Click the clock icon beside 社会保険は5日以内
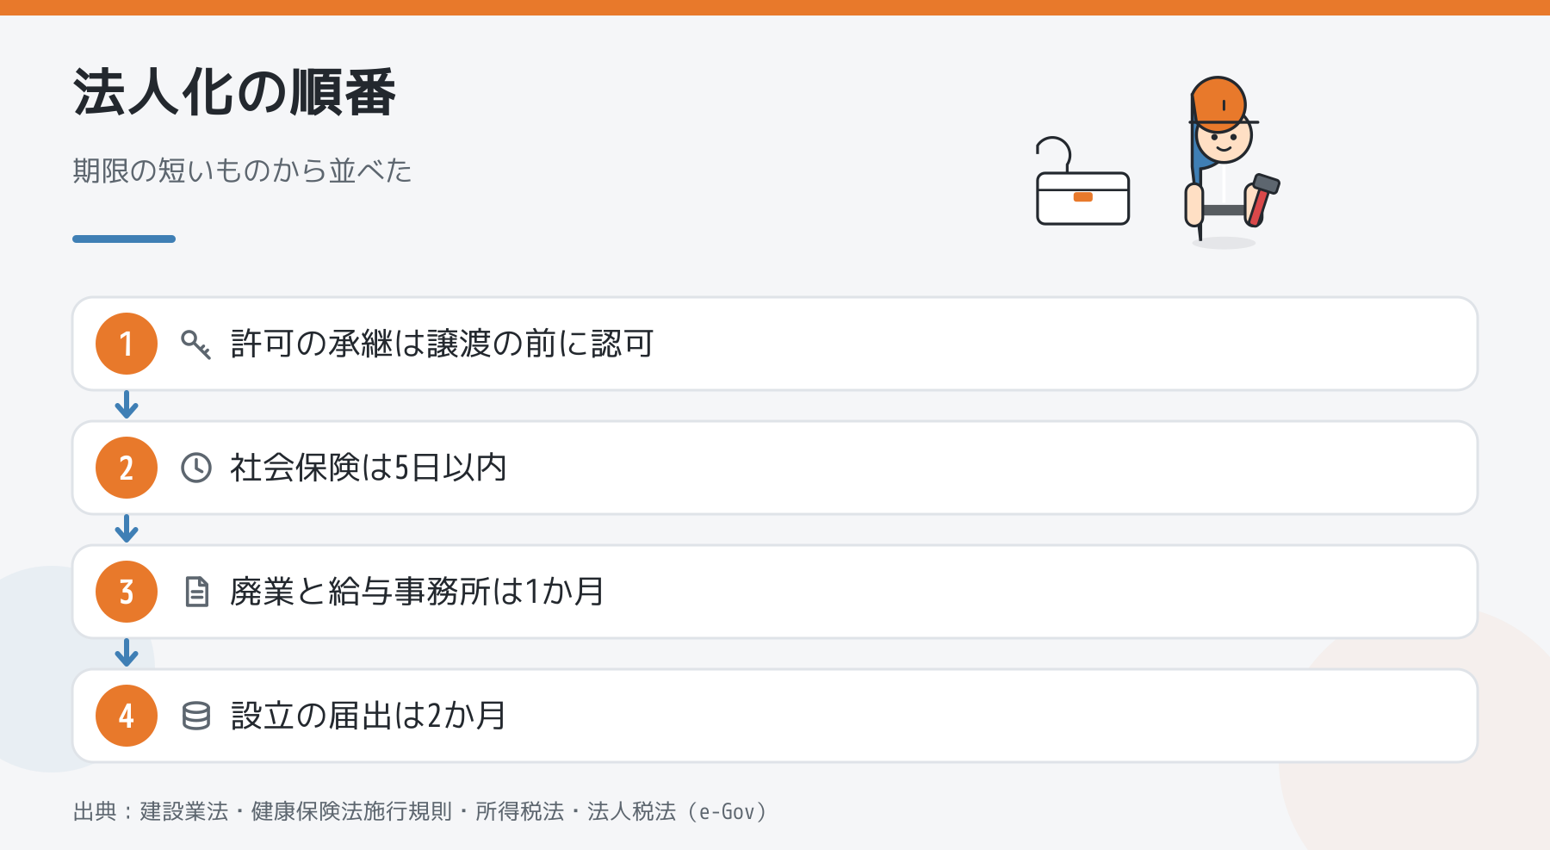Screen dimensions: 1550x850 point(196,468)
